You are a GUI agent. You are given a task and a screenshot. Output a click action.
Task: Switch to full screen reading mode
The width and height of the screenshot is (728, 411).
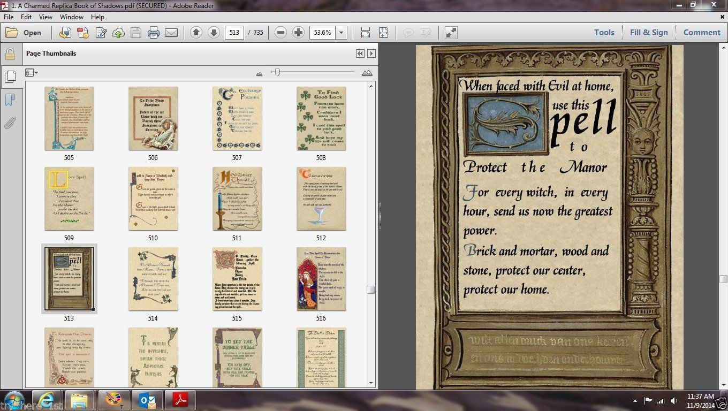[x=451, y=32]
